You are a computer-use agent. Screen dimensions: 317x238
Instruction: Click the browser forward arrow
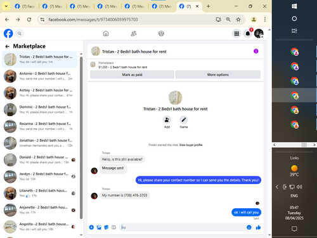[x=18, y=20]
